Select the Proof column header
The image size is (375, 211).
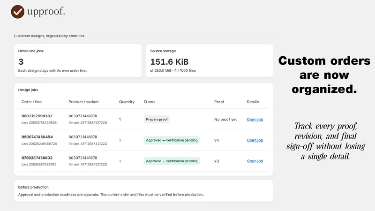[219, 102]
